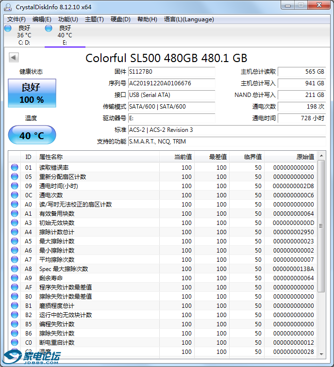This screenshot has height=367, width=334.
Task: Click the 最差值 column header
Action: click(x=212, y=157)
